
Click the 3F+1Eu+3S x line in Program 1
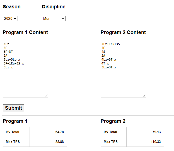(14, 63)
